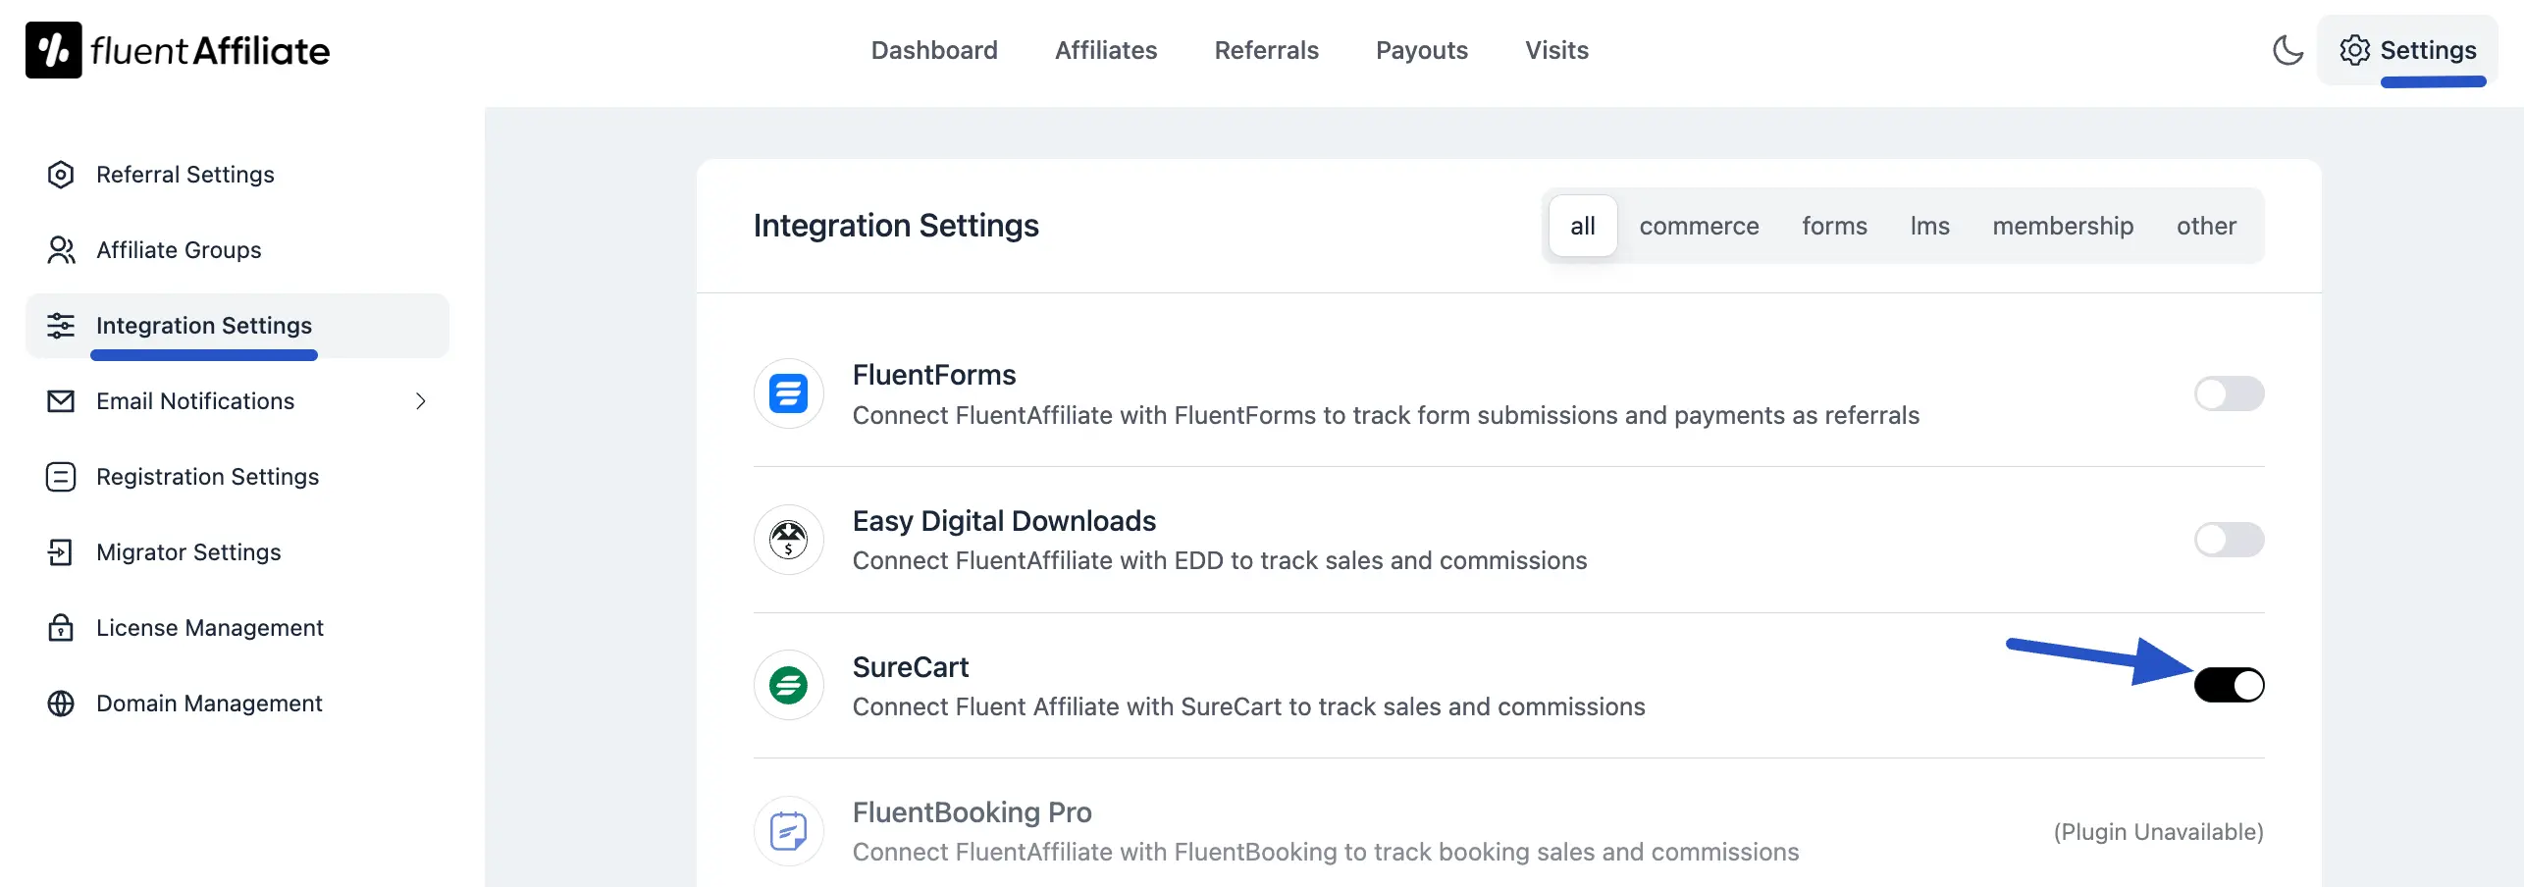Filter integrations by commerce
The height and width of the screenshot is (887, 2524).
coord(1699,225)
